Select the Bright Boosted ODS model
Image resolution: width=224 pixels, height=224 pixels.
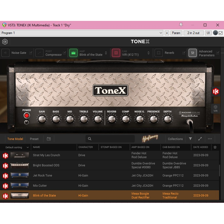click(x=110, y=165)
